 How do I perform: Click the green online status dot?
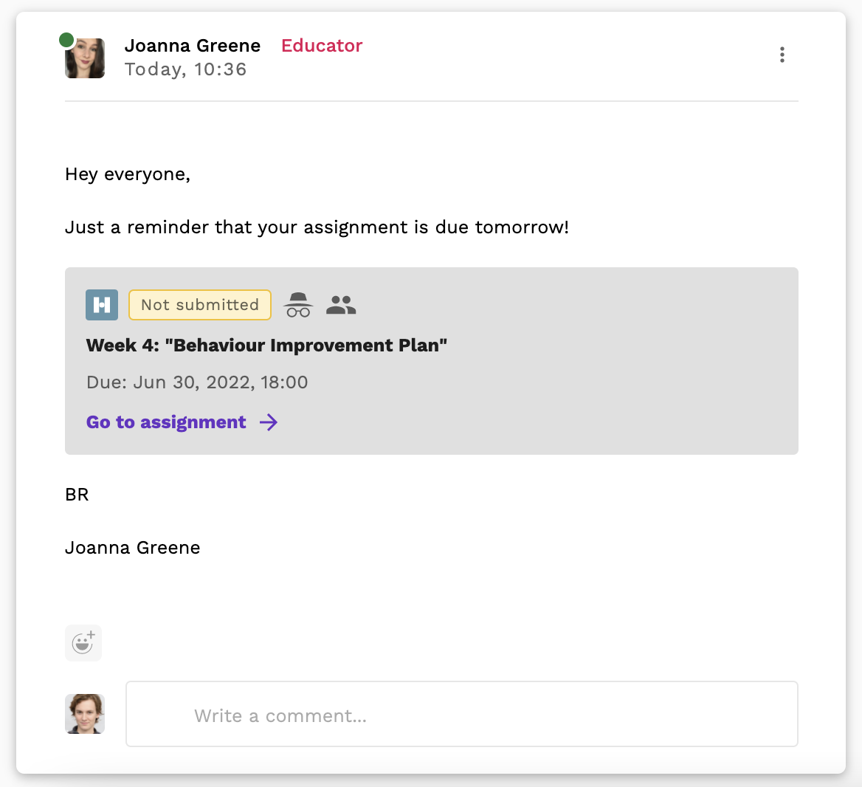66,40
